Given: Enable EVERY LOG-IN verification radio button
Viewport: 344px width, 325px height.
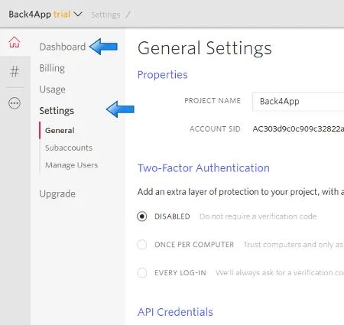Looking at the screenshot, I should click(x=141, y=273).
